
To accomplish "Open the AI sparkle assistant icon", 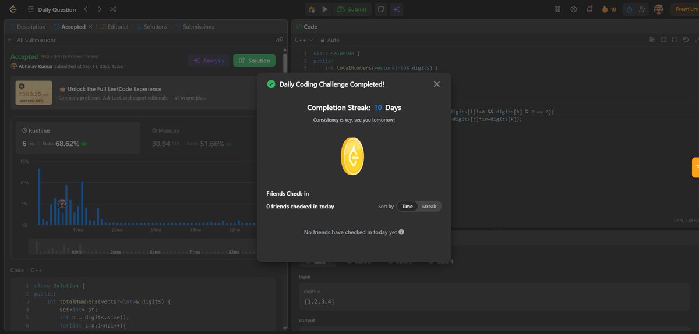I will click(397, 9).
